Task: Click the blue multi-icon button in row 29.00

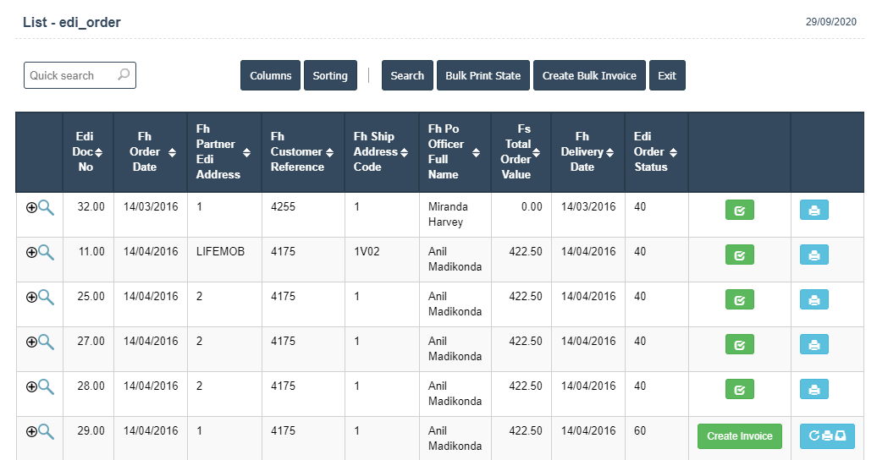Action: pyautogui.click(x=826, y=436)
